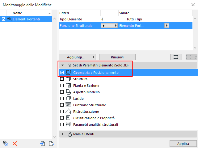Click the Team e Utenti people icon

pyautogui.click(x=70, y=134)
